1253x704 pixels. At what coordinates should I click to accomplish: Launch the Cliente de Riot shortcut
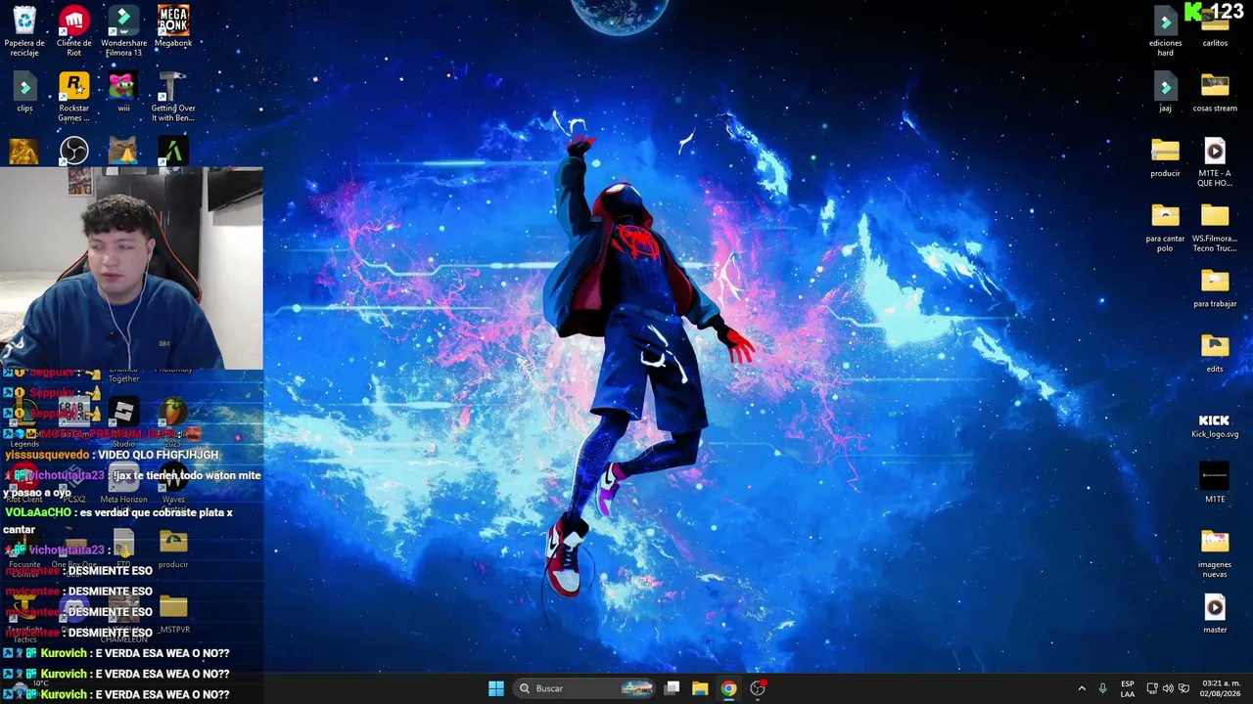[74, 29]
